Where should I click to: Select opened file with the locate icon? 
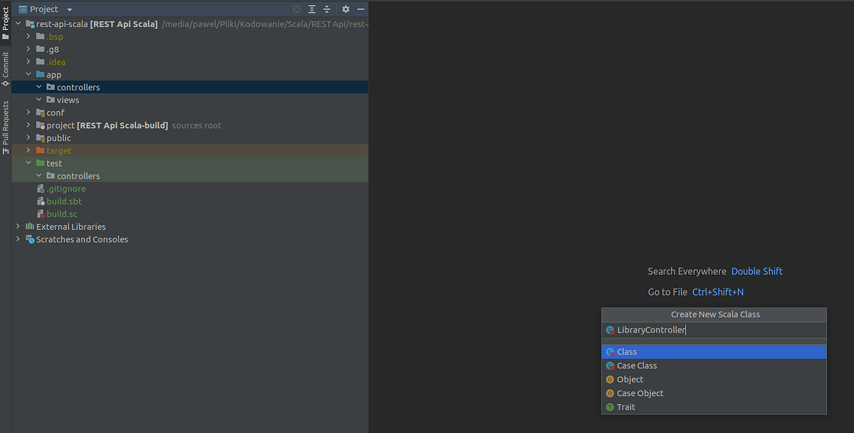297,9
